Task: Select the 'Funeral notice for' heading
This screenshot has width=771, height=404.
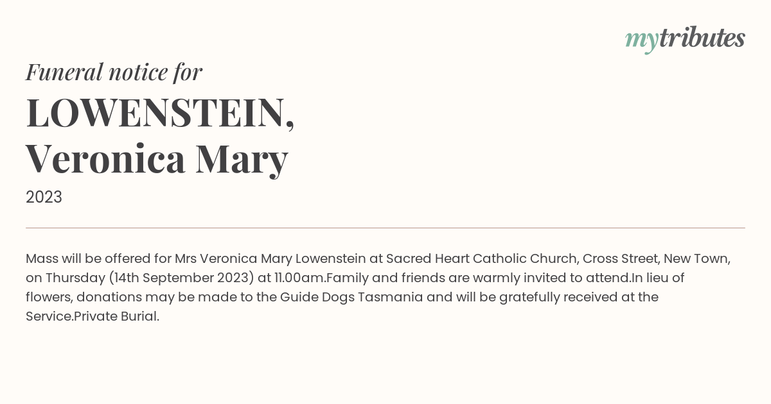Action: [x=114, y=72]
